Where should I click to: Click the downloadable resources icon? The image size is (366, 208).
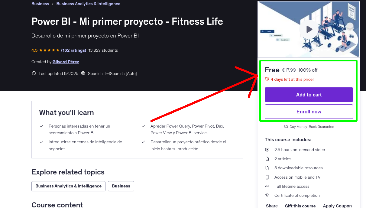tap(267, 168)
